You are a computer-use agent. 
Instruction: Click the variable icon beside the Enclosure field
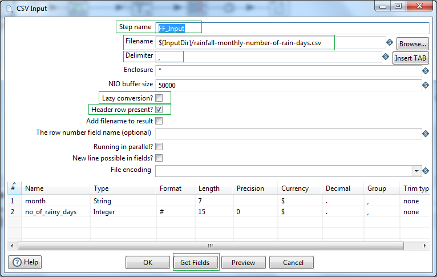tap(425, 71)
